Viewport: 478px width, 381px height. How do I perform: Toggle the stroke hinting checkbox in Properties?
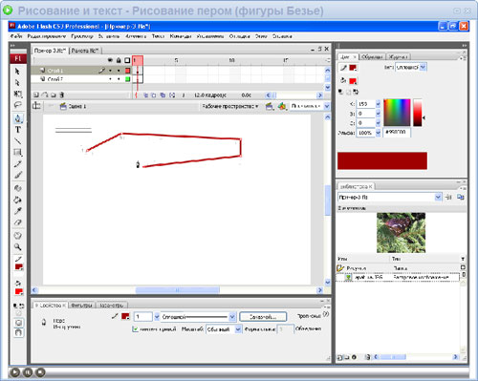click(135, 329)
